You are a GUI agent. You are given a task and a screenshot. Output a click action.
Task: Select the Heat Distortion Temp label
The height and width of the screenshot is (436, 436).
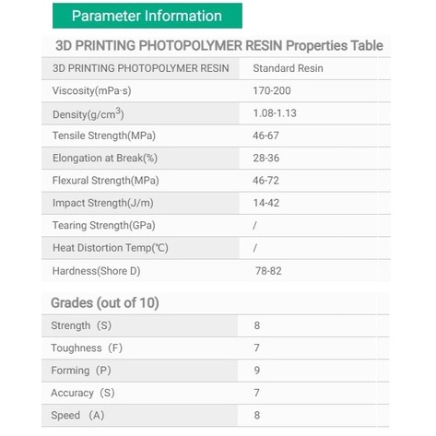(111, 248)
